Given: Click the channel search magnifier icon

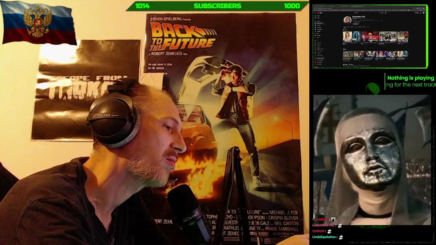Looking at the screenshot, I should click(x=369, y=27).
